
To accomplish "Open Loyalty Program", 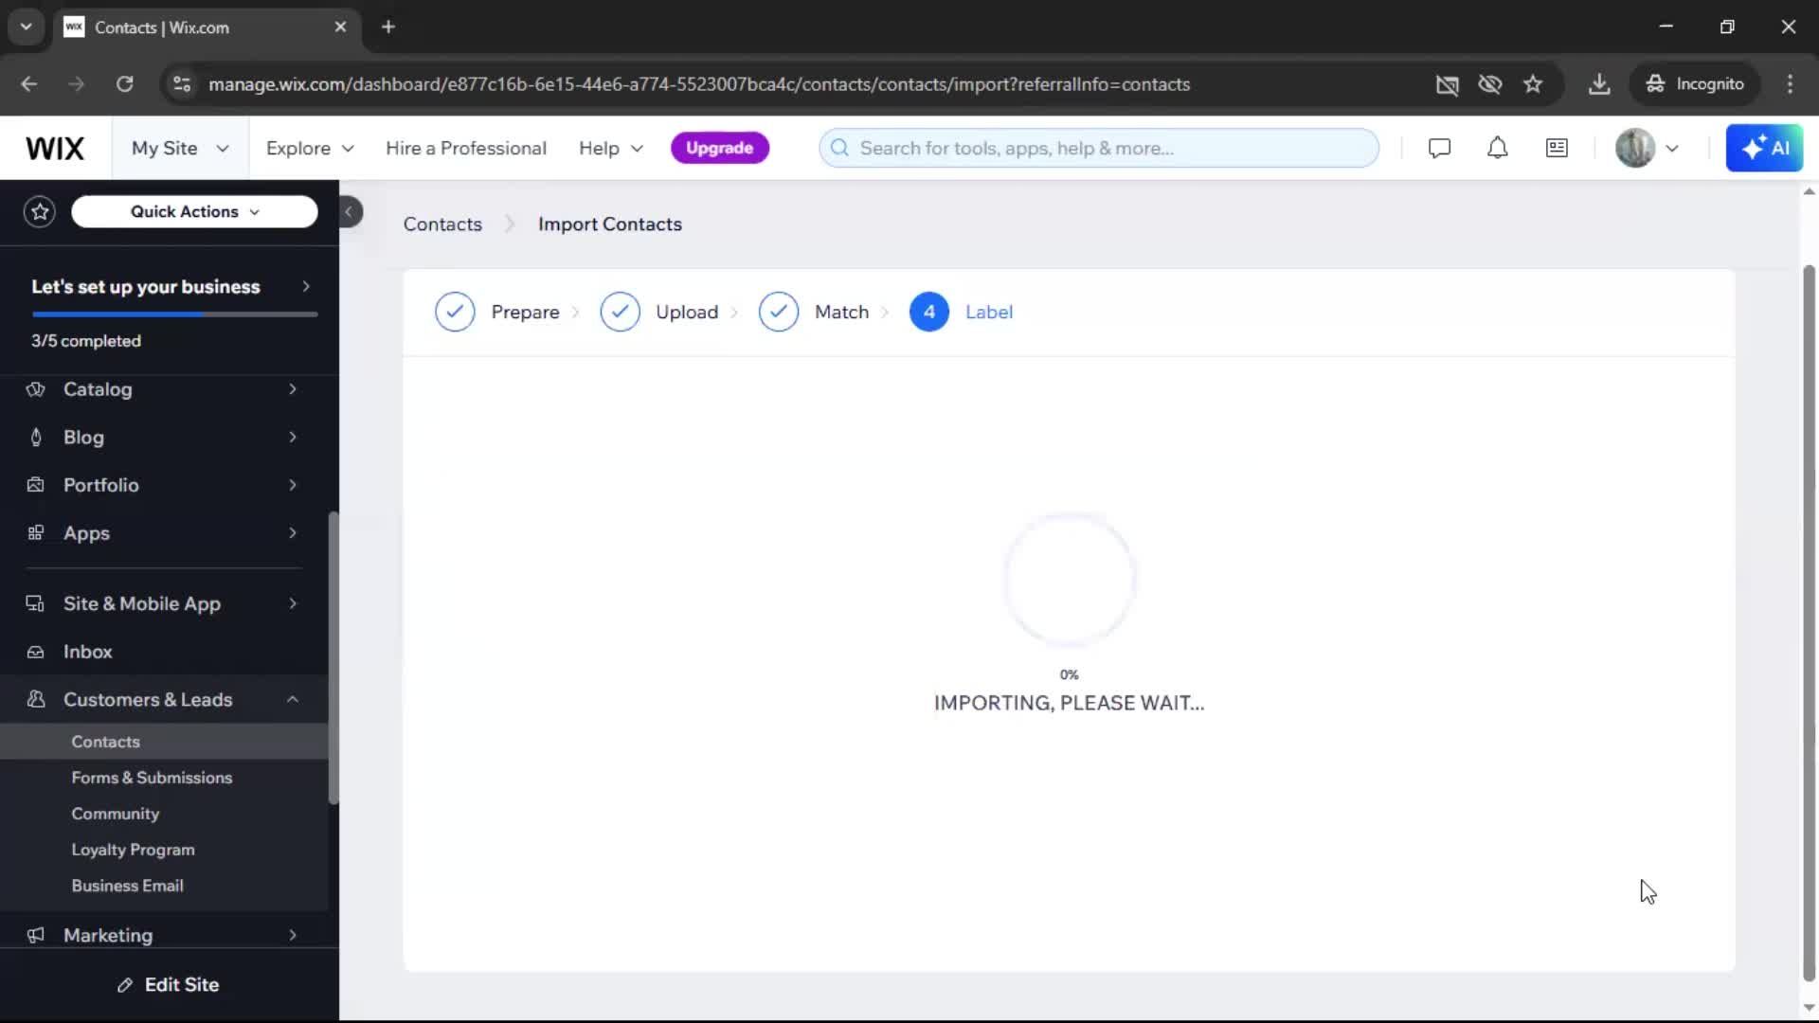I will tap(133, 851).
